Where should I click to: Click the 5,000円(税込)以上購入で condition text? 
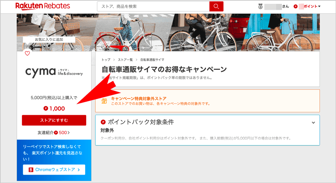pos(54,98)
